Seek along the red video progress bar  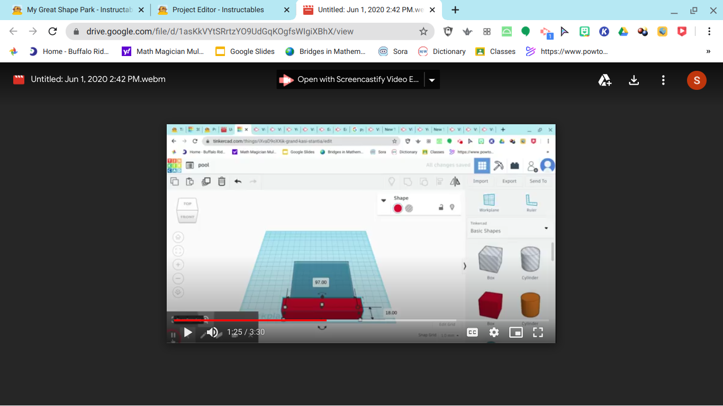pyautogui.click(x=361, y=320)
